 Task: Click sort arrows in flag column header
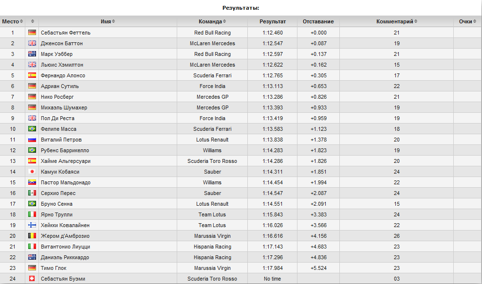pos(33,21)
